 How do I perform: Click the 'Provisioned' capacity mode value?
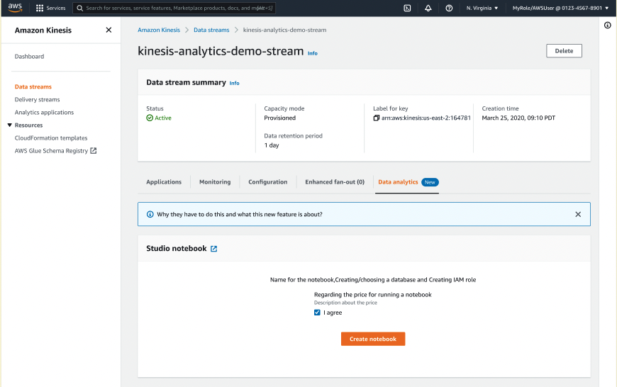279,118
